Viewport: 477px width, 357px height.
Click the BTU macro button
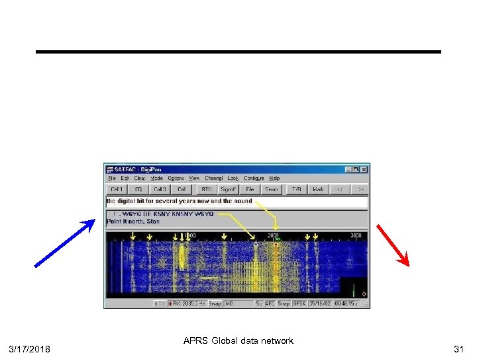click(x=207, y=190)
